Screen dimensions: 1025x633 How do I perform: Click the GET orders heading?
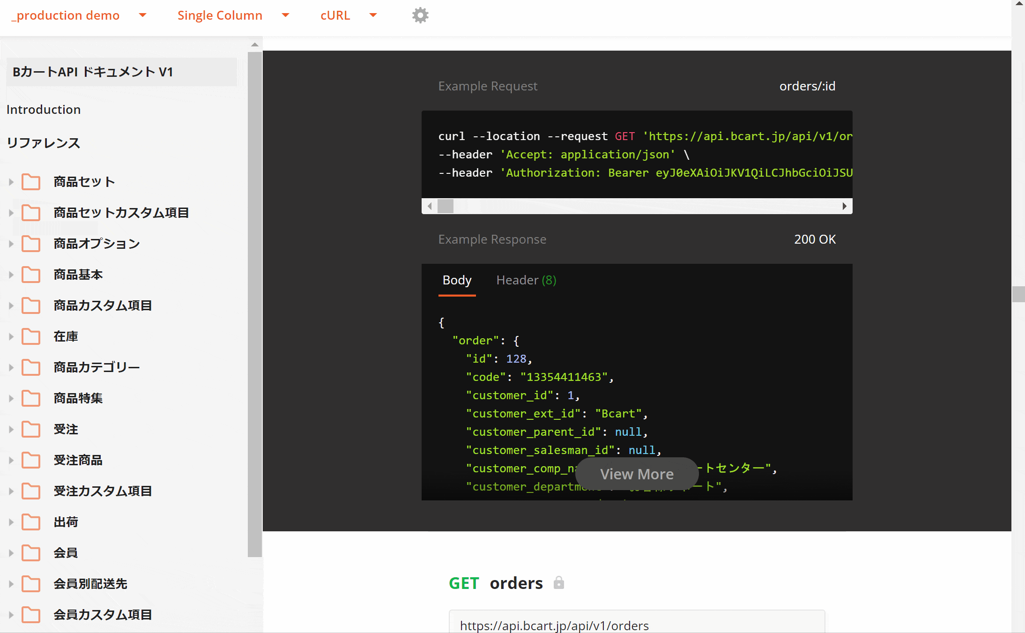click(x=496, y=583)
